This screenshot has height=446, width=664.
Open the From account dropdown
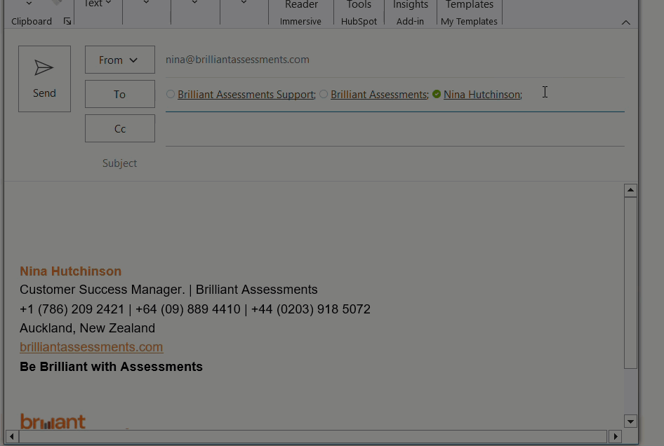point(119,60)
